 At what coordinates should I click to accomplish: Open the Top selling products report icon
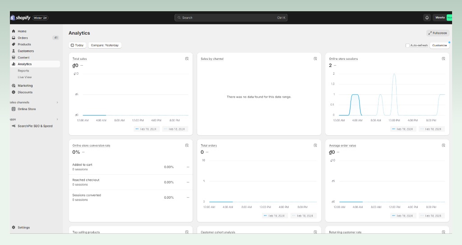(187, 232)
